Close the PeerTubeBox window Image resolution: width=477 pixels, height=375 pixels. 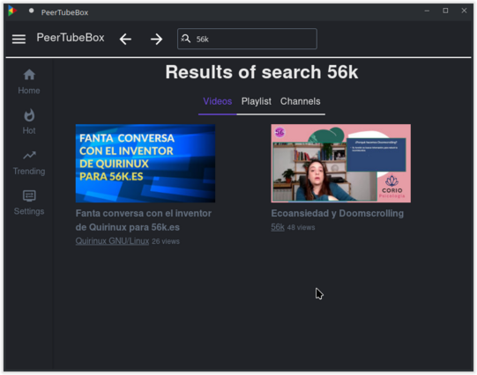(x=464, y=11)
